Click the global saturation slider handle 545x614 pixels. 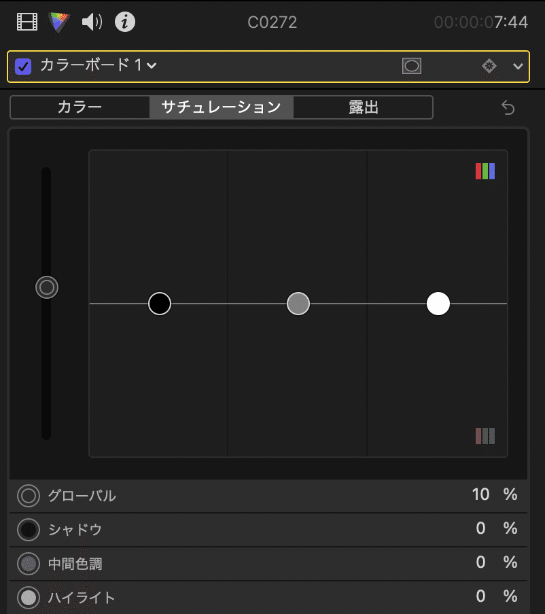[x=47, y=287]
